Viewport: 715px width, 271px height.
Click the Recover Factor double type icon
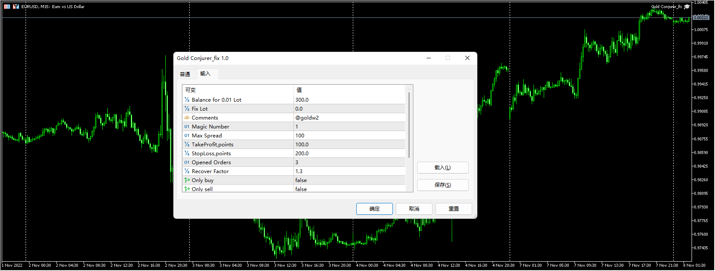[x=187, y=171]
